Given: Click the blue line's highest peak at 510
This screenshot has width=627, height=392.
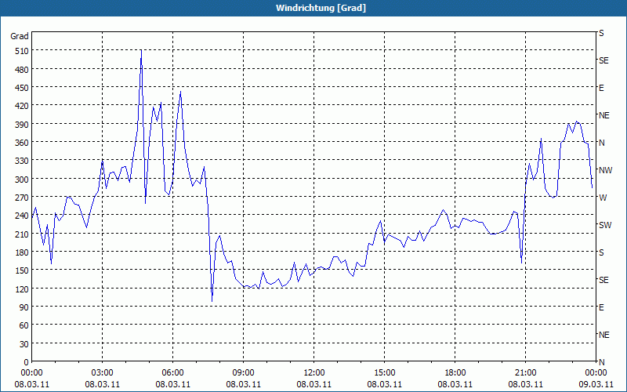Looking at the screenshot, I should point(141,51).
